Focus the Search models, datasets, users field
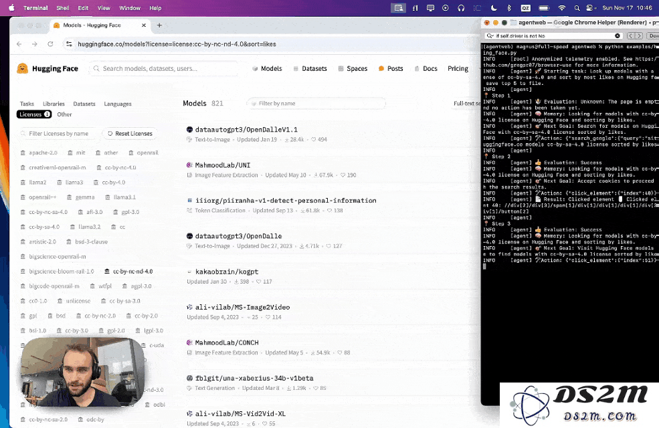 click(163, 68)
